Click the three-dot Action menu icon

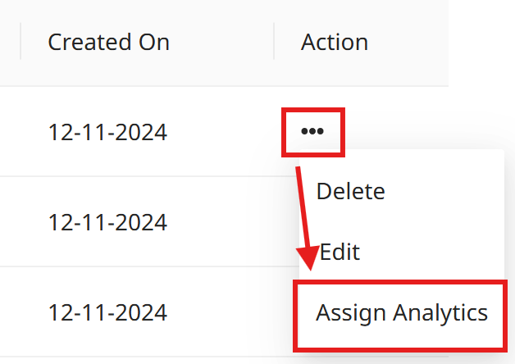click(x=312, y=131)
